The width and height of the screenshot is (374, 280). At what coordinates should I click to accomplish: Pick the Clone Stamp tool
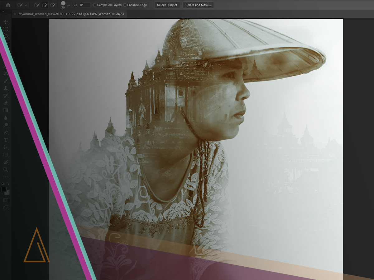coord(6,88)
